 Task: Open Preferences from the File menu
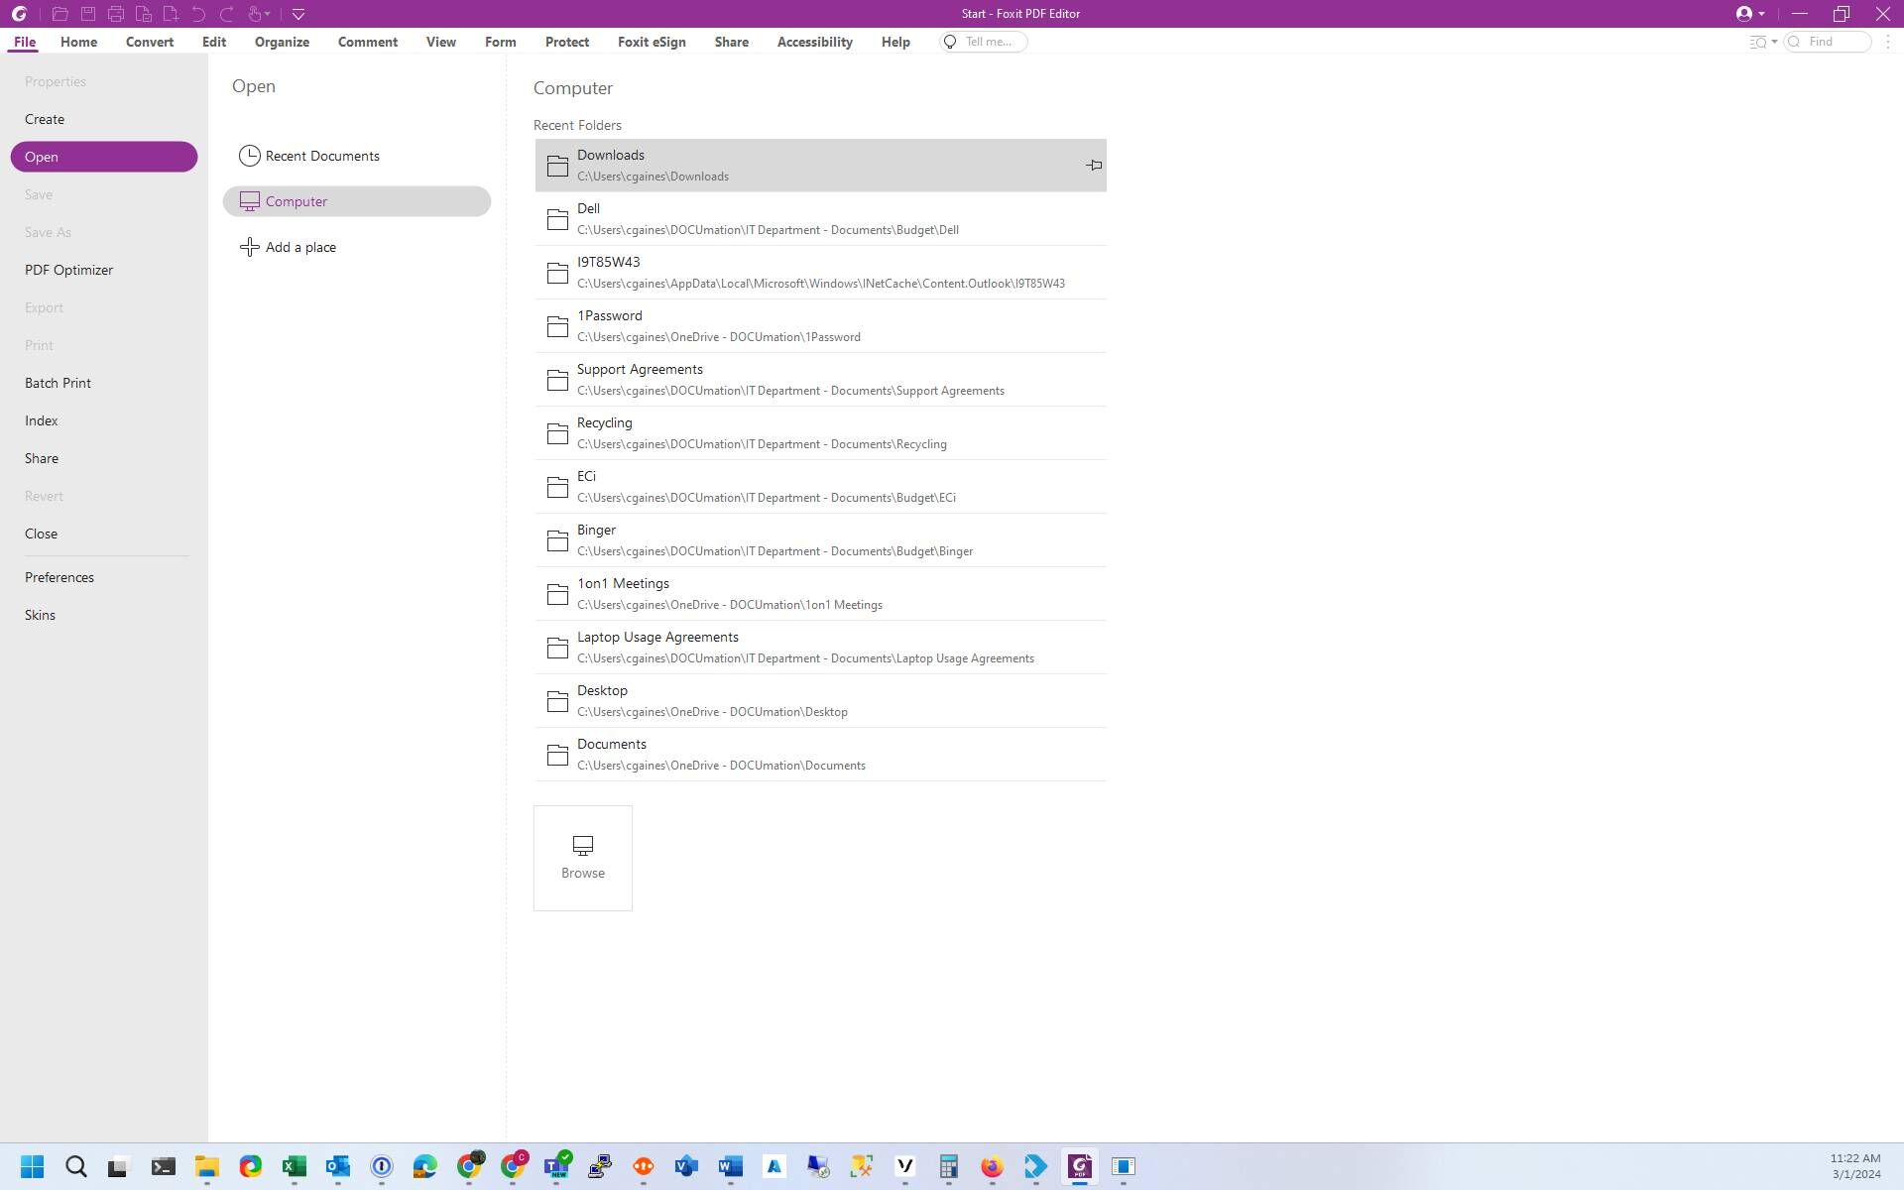coord(59,577)
